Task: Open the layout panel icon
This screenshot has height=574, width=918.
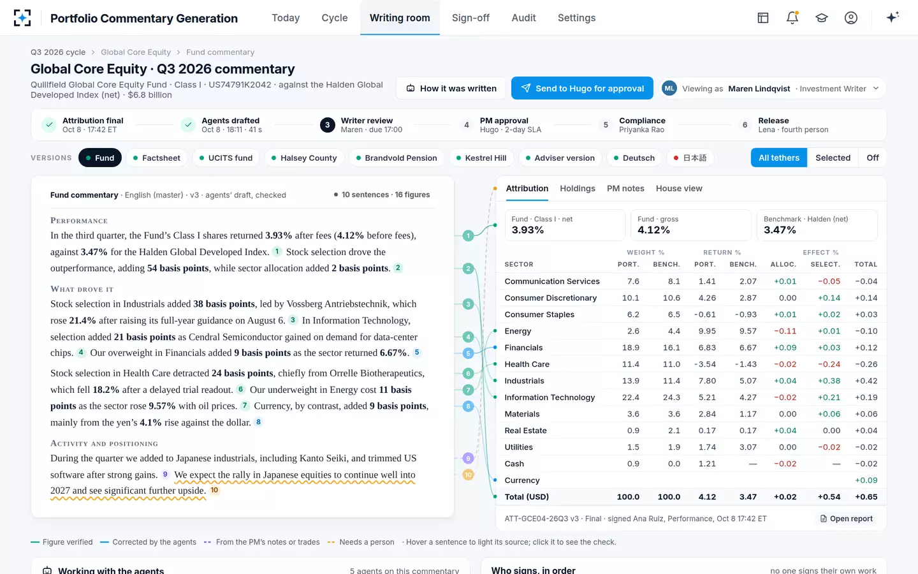Action: pos(763,18)
